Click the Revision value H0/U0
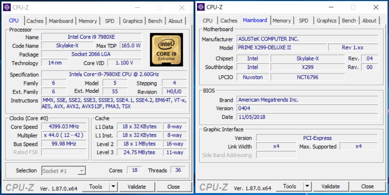 [x=174, y=91]
